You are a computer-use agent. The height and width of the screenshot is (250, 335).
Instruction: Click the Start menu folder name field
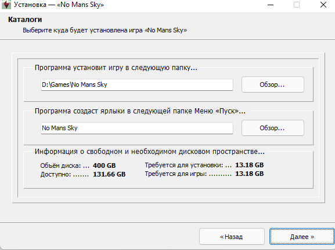tap(137, 128)
